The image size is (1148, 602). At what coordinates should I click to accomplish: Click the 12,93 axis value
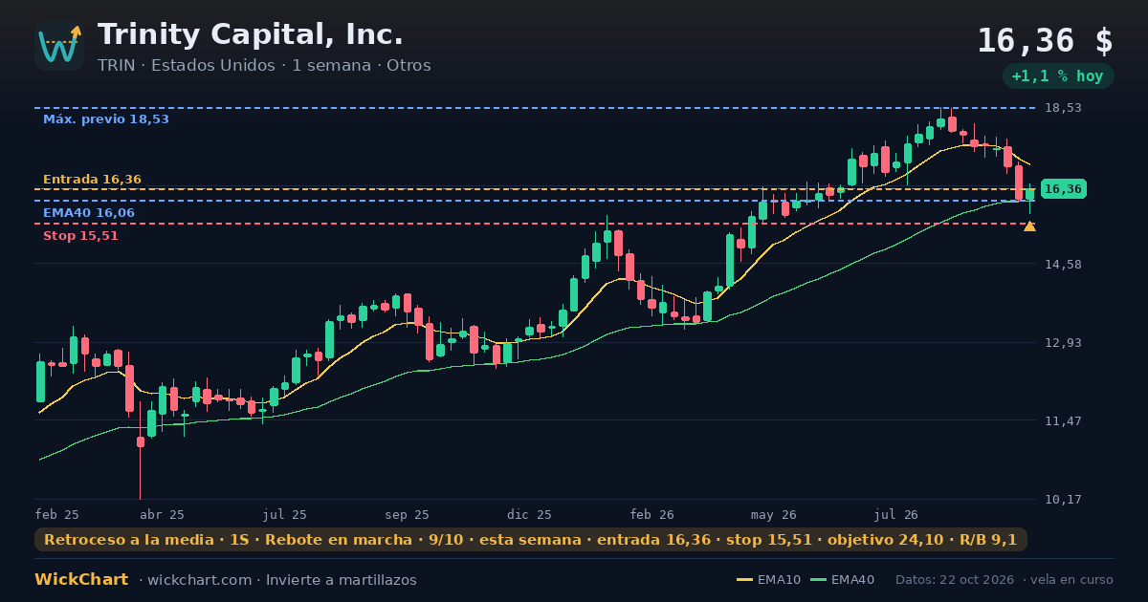click(x=1062, y=342)
